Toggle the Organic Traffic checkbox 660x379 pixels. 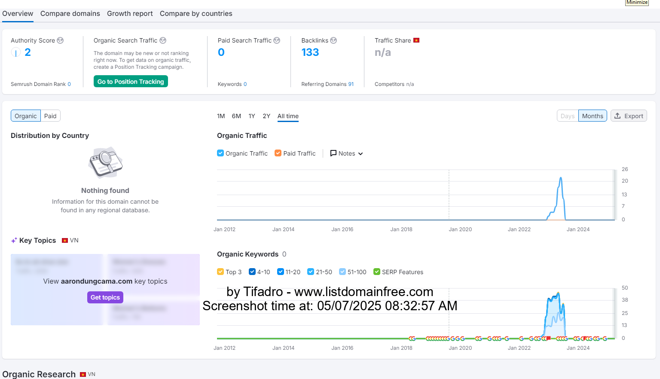click(x=220, y=153)
